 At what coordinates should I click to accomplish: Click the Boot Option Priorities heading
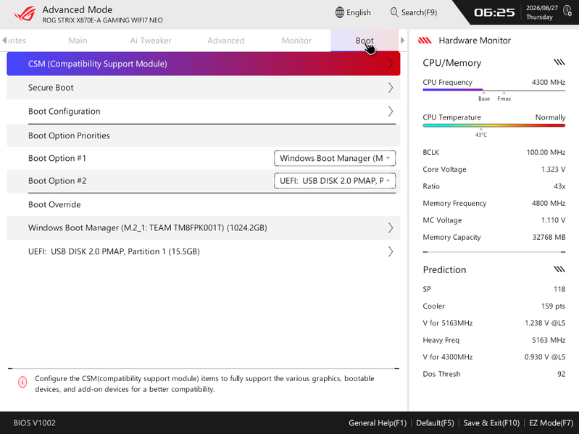click(x=69, y=135)
